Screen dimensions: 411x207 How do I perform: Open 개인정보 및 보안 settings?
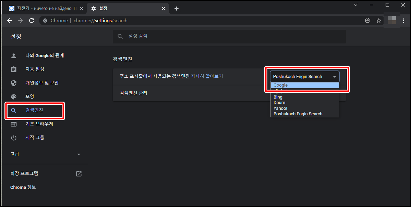(x=42, y=83)
